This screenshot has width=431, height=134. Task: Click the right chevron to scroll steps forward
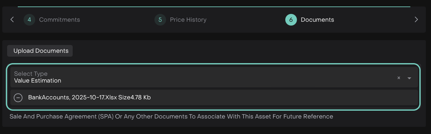coord(416,20)
